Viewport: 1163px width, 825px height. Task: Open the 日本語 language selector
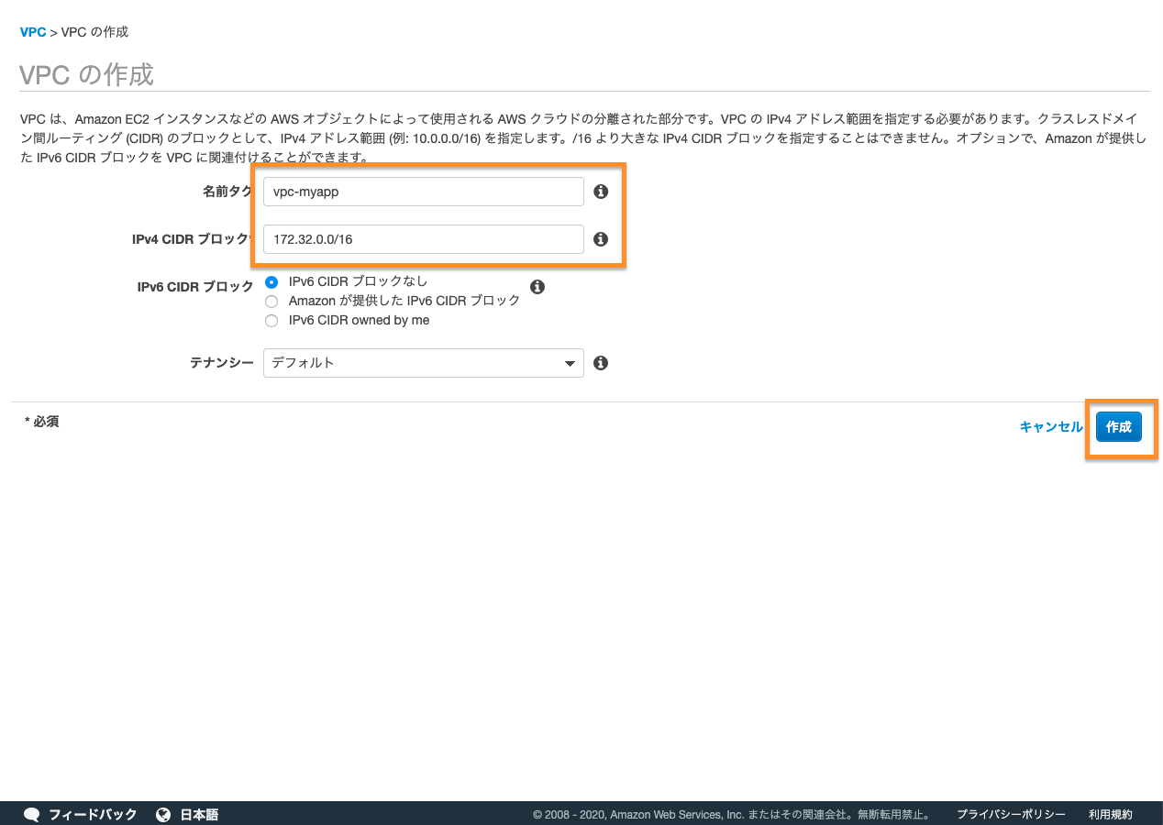(199, 814)
